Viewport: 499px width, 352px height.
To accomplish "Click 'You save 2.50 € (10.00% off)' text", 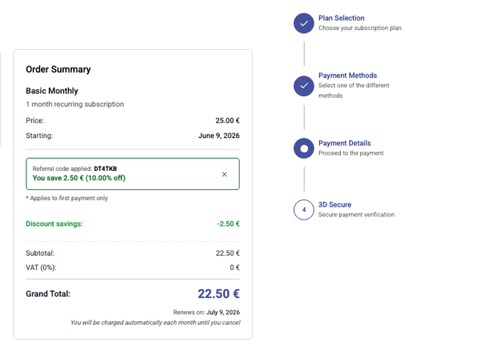I will click(79, 178).
